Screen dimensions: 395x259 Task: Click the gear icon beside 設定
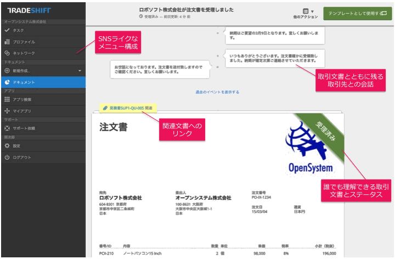[x=7, y=146]
